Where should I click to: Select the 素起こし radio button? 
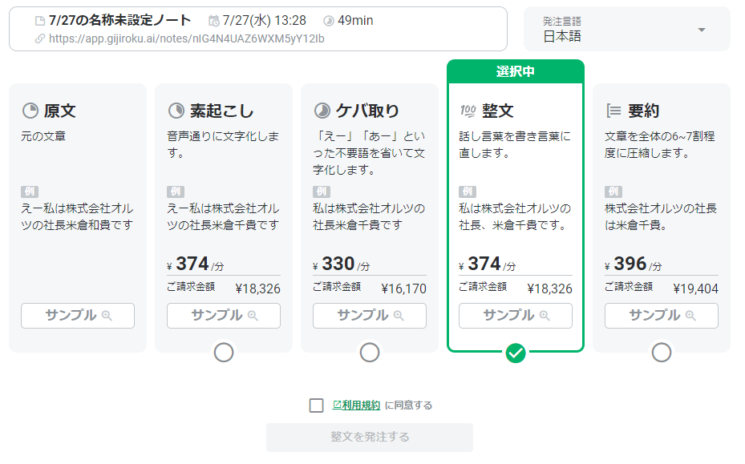pos(224,353)
